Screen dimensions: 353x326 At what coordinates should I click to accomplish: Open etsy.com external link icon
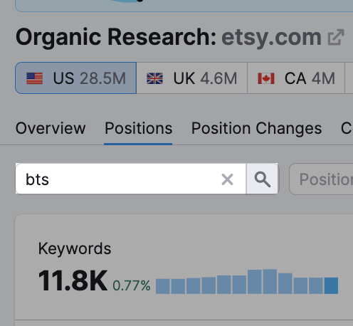336,37
